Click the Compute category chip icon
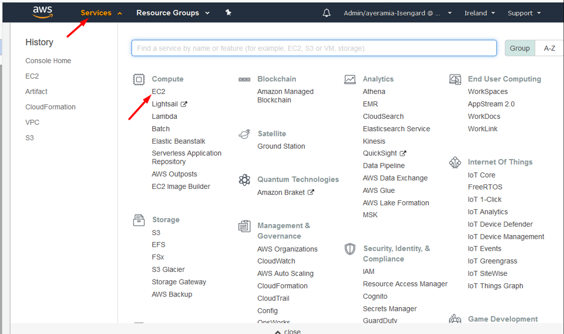564x334 pixels. pyautogui.click(x=139, y=80)
